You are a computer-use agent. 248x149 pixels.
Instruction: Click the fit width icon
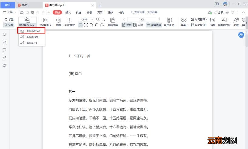(91, 25)
